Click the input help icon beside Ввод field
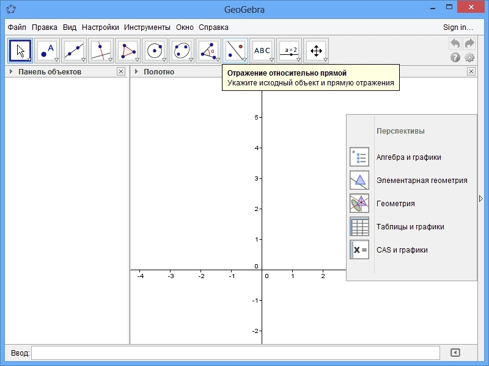 pos(455,353)
